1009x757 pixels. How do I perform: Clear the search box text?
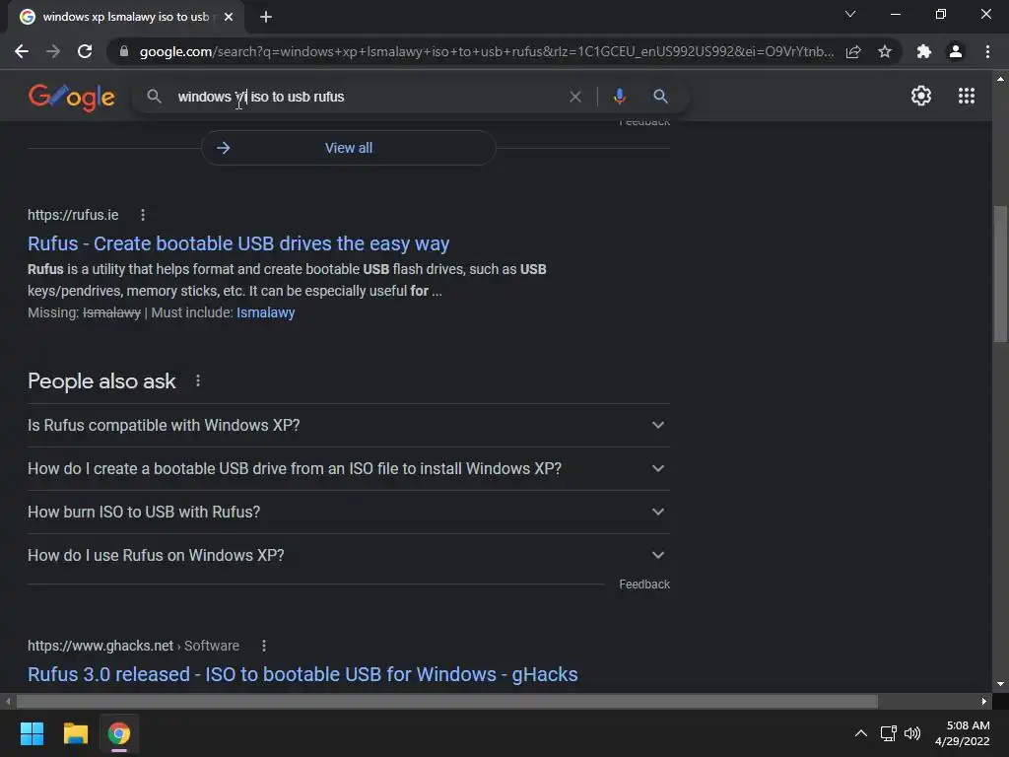click(575, 97)
